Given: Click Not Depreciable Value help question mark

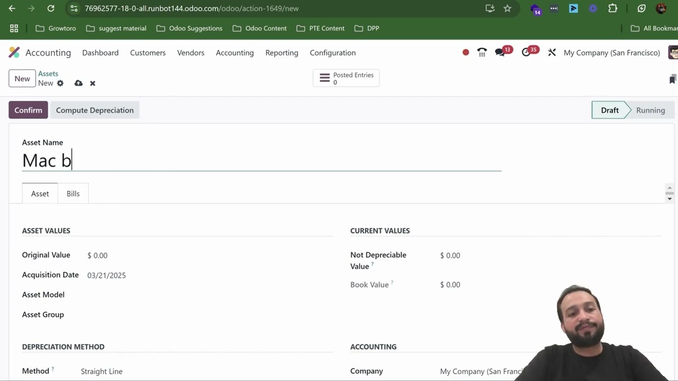Looking at the screenshot, I should coord(372,264).
